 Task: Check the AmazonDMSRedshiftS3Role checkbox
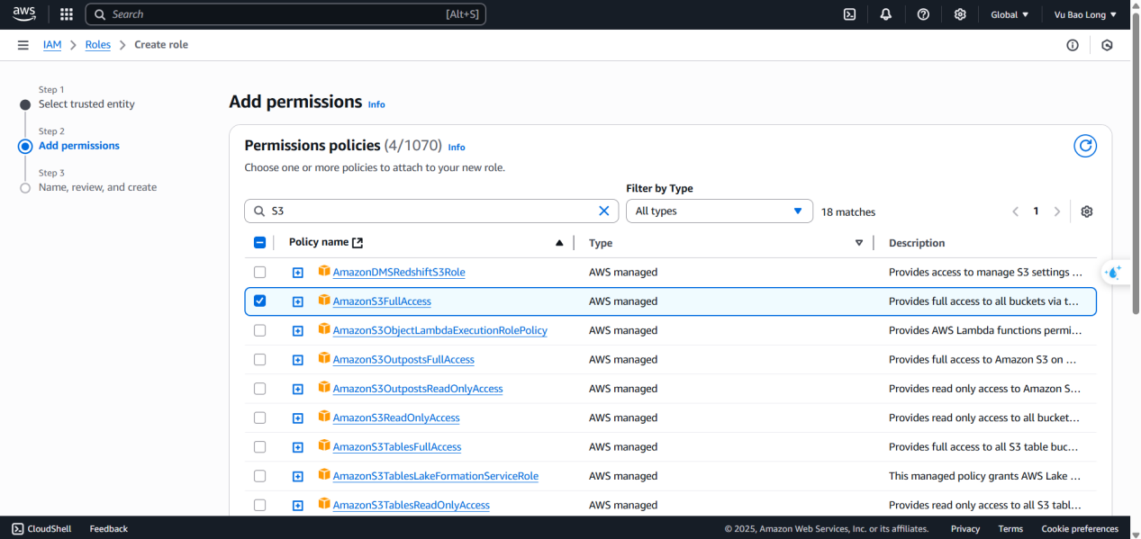[260, 272]
